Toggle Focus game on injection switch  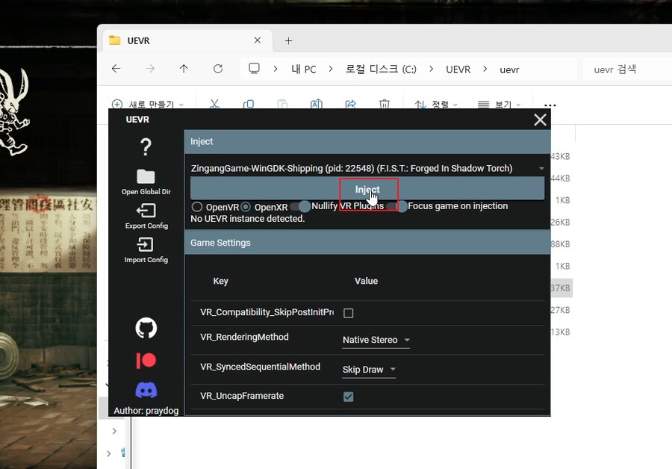(x=397, y=206)
